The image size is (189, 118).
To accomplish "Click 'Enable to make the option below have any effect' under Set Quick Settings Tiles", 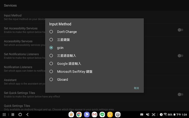I will (x=32, y=96).
